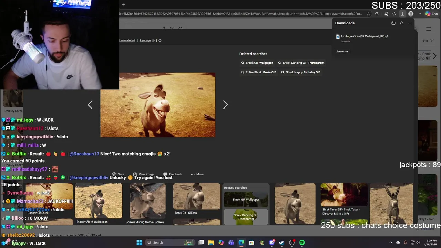Advance right-side carousel chevron
This screenshot has height=248, width=441.
pos(435,56)
